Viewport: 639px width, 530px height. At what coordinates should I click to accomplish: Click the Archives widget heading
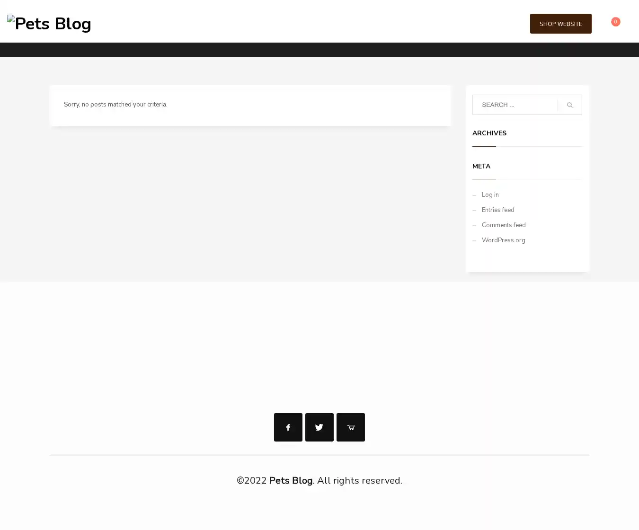pyautogui.click(x=489, y=133)
